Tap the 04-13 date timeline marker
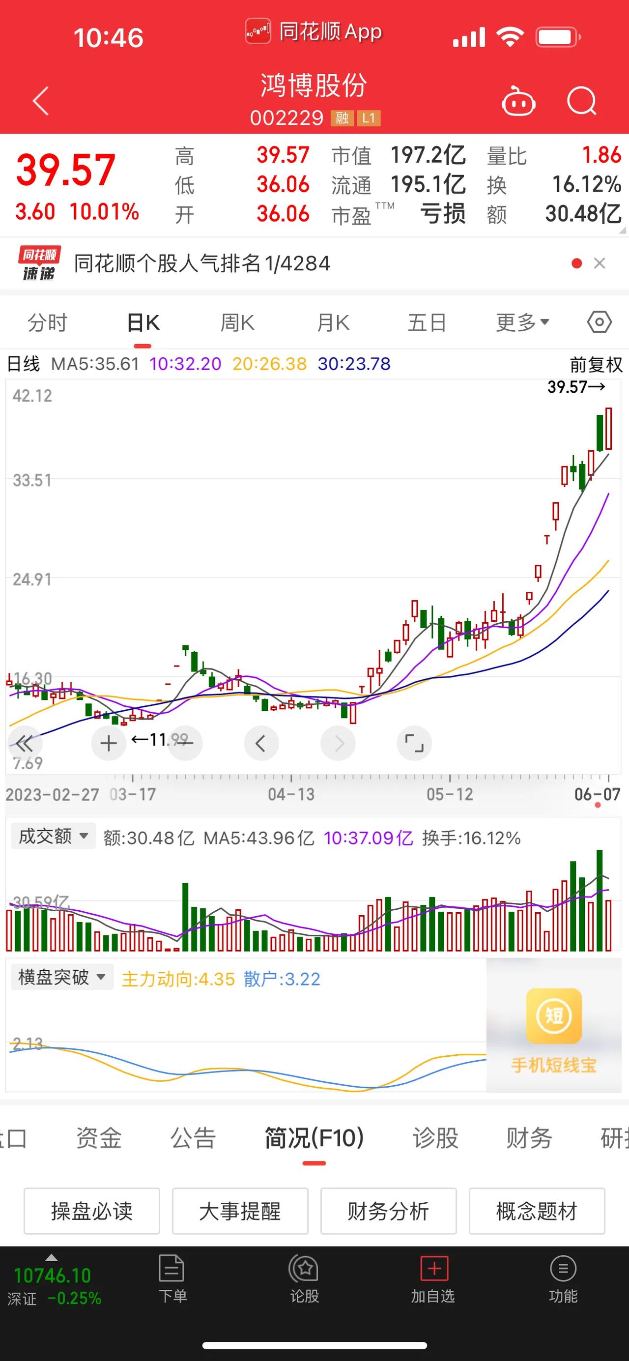 click(291, 794)
